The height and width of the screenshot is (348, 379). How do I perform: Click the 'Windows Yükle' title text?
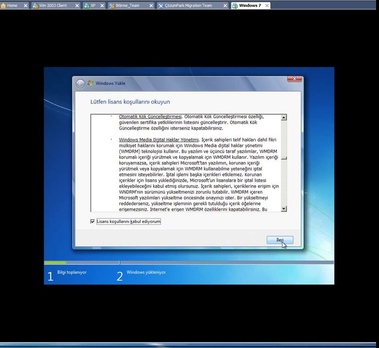point(111,83)
